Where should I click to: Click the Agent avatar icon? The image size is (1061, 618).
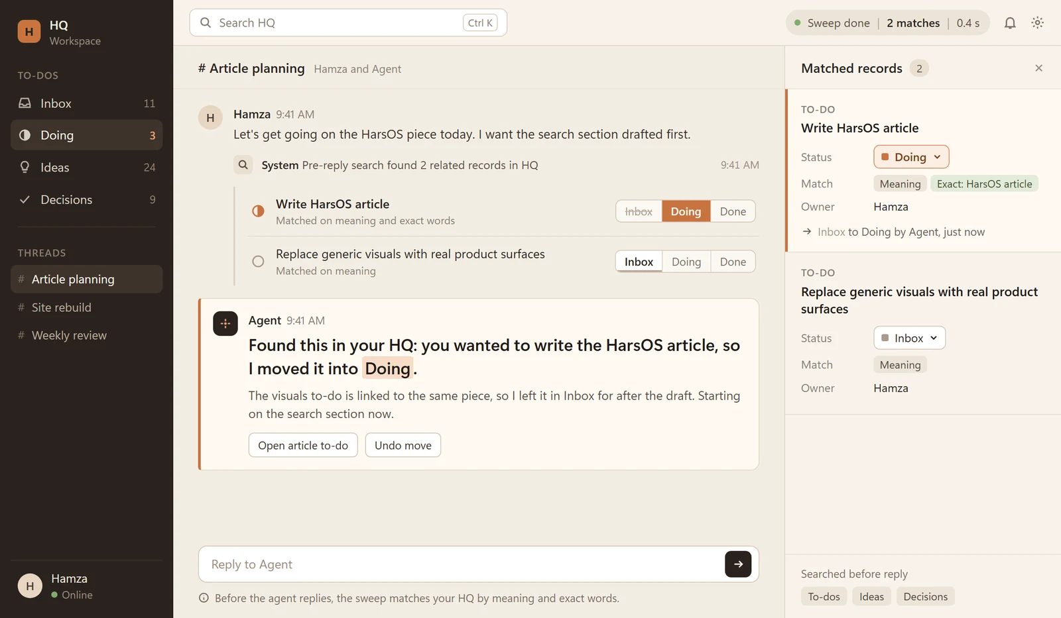225,323
